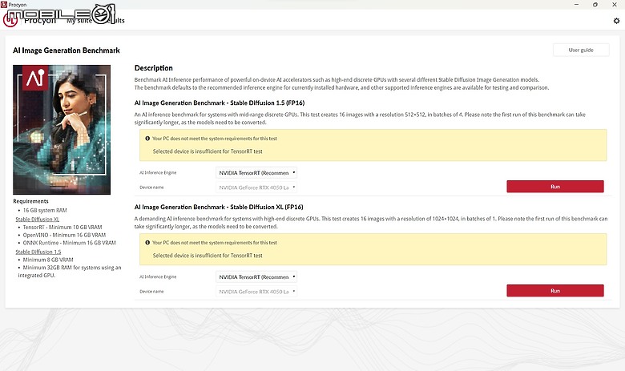
Task: Maximize the Procyon window
Action: coord(595,4)
